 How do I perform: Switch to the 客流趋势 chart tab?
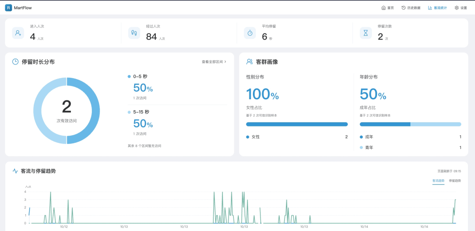tap(438, 180)
